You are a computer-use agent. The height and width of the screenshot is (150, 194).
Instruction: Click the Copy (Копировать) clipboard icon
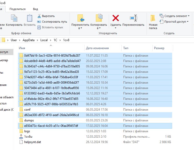click(x=14, y=18)
